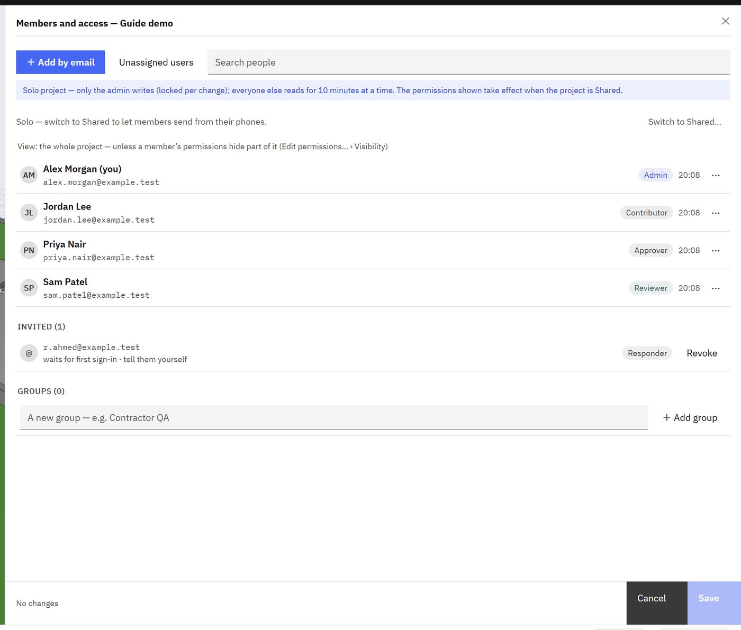The image size is (741, 630).
Task: Open the more-options menu for Priya Nair
Action: 716,250
